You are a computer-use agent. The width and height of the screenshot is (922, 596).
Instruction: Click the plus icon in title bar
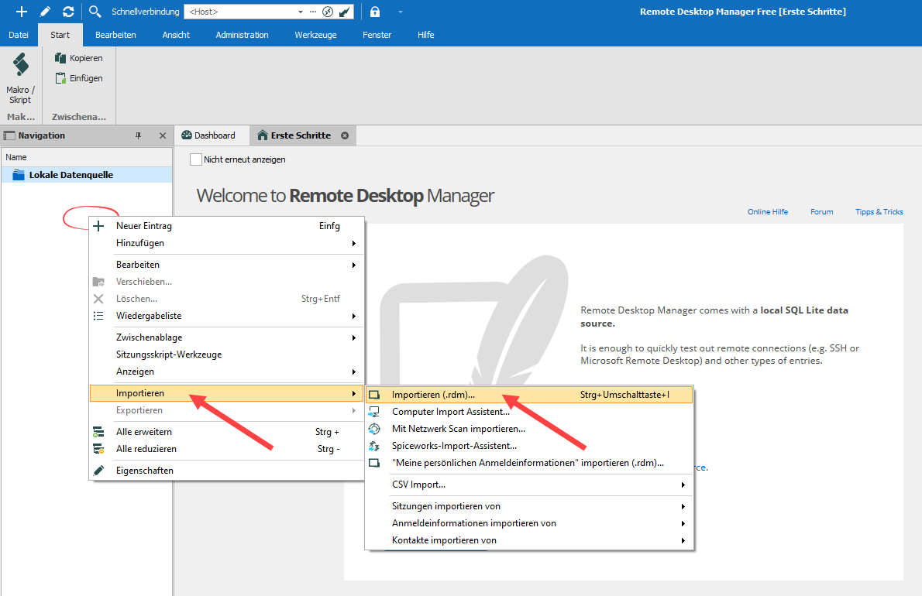coord(22,12)
